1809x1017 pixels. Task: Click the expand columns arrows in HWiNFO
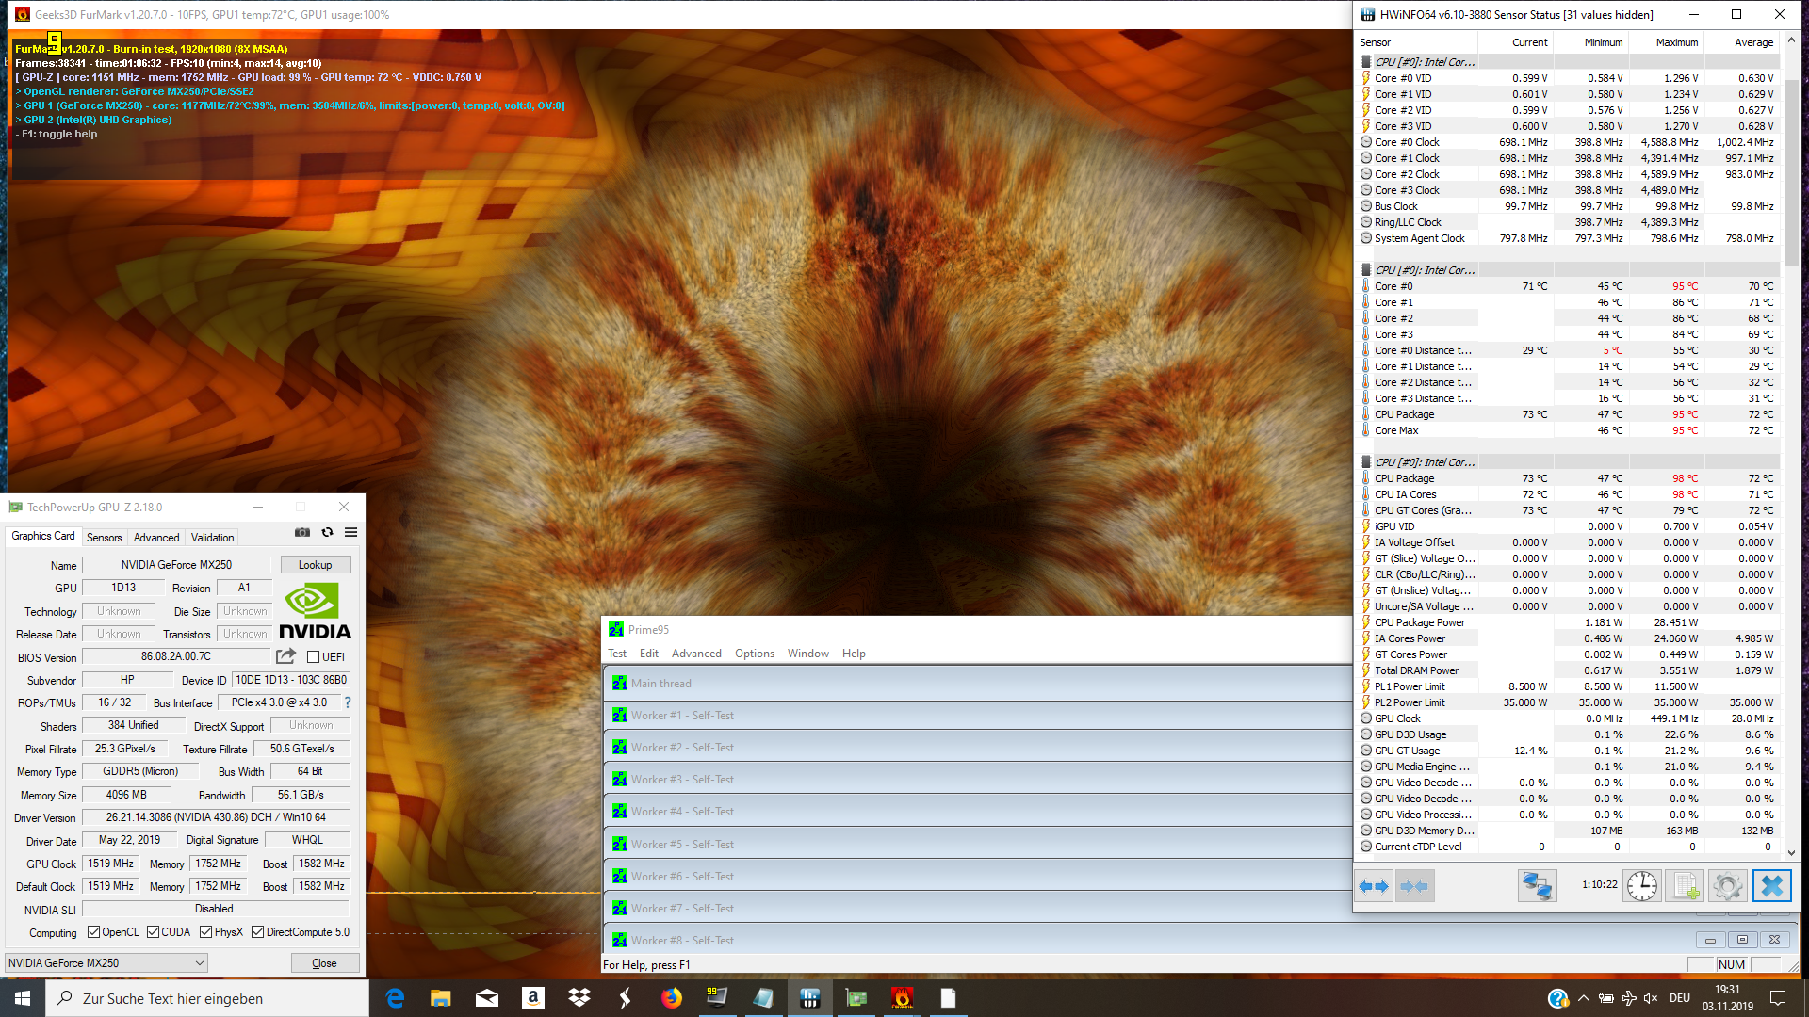click(x=1374, y=886)
